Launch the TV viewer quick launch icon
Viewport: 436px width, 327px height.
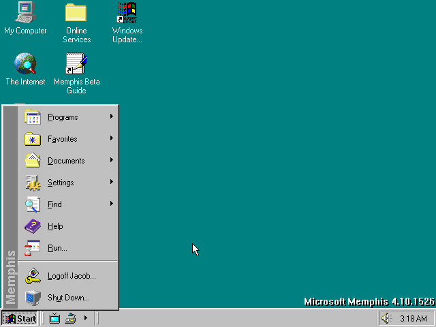pos(54,318)
